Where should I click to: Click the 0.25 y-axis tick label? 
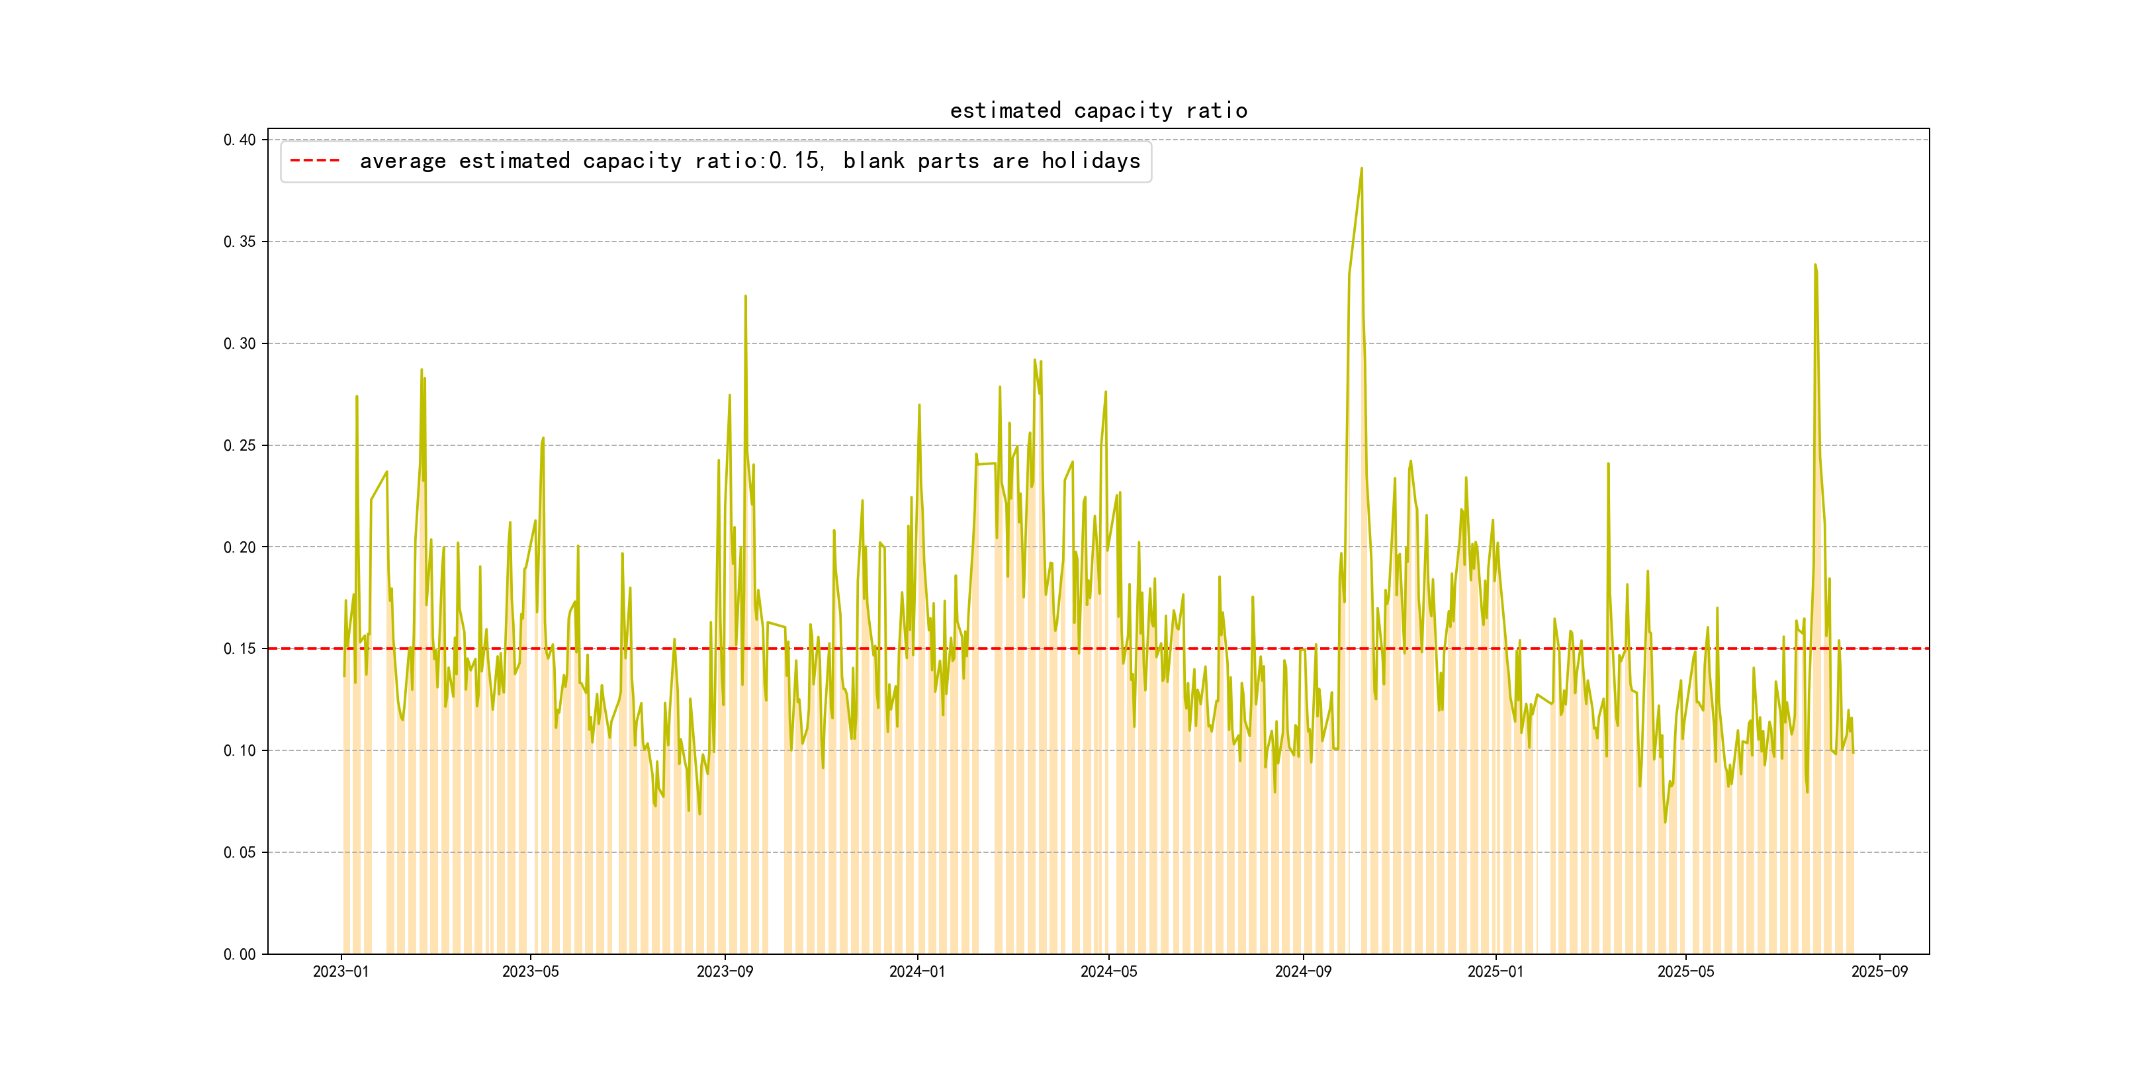(240, 446)
